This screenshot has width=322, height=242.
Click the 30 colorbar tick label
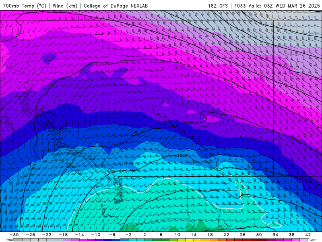pos(259,235)
